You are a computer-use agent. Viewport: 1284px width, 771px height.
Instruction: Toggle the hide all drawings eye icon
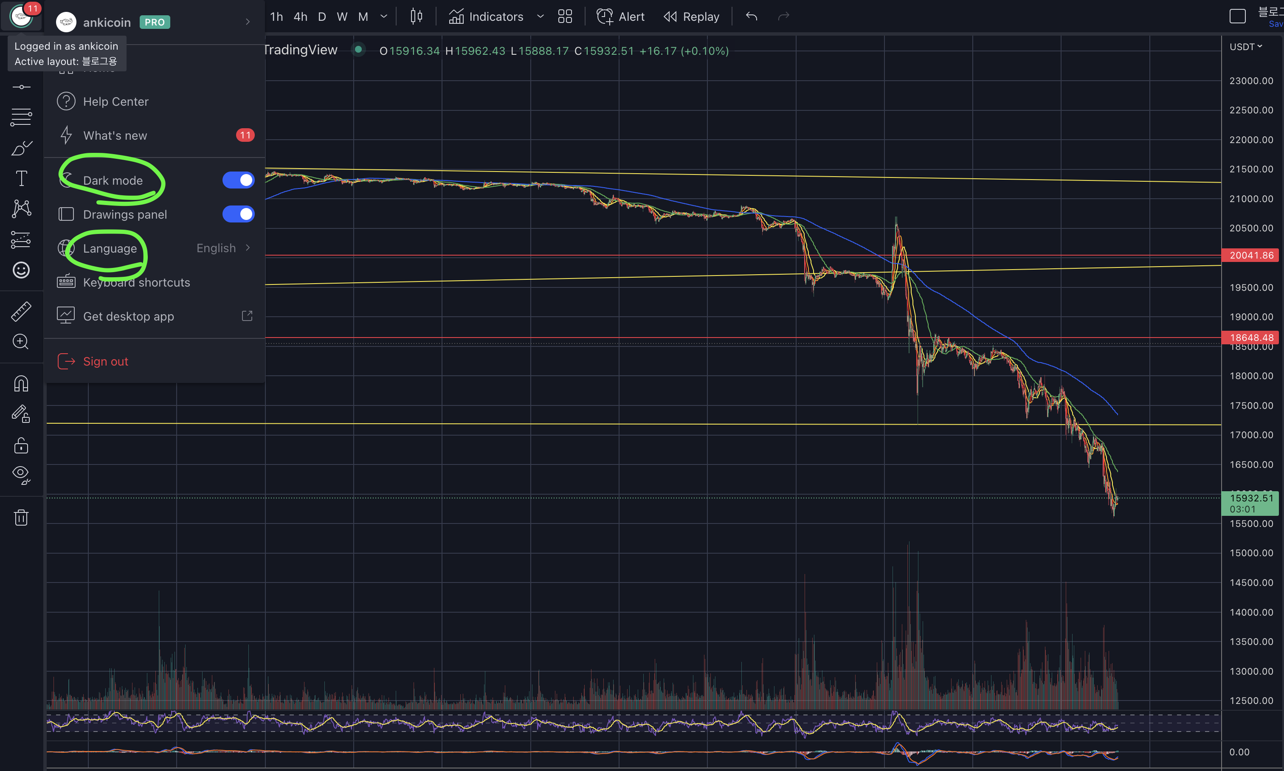click(21, 474)
